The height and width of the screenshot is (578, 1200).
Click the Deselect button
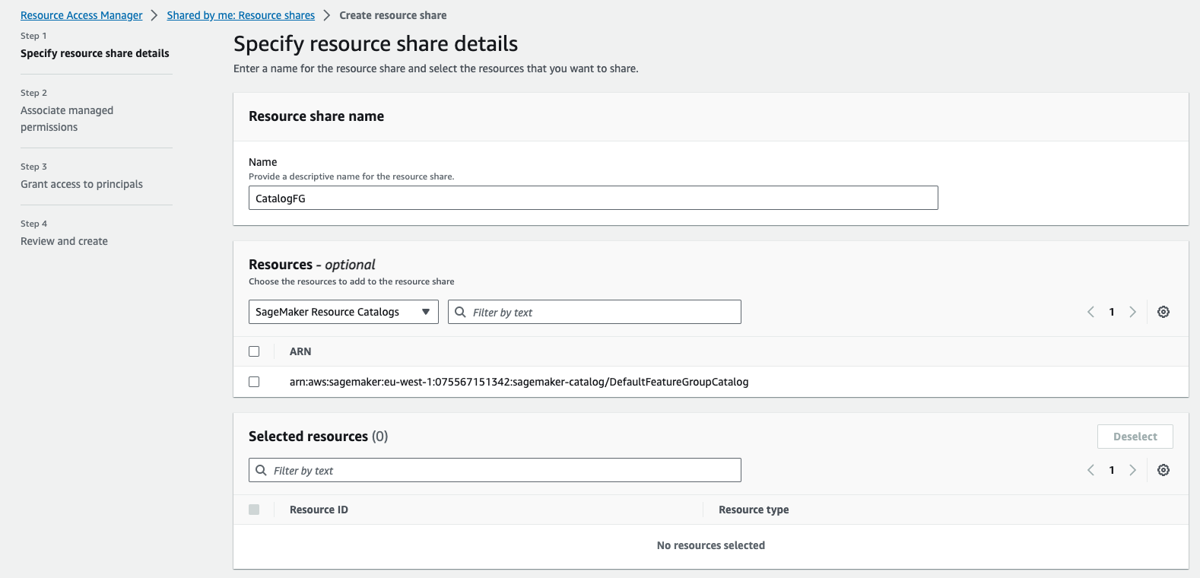[x=1135, y=437]
